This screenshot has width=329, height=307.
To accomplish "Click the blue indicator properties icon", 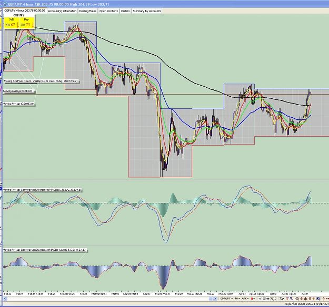I will [x=292, y=299].
